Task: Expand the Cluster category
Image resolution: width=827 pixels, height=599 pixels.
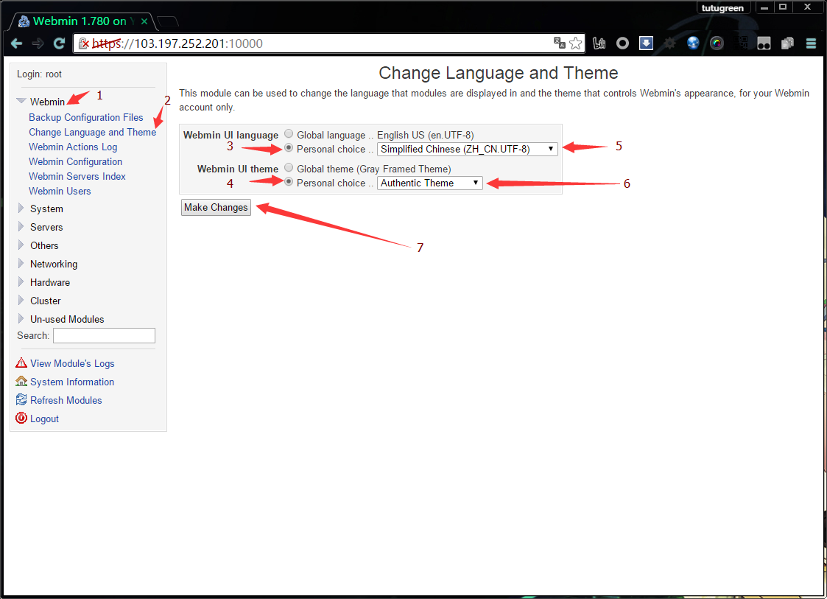Action: point(21,301)
